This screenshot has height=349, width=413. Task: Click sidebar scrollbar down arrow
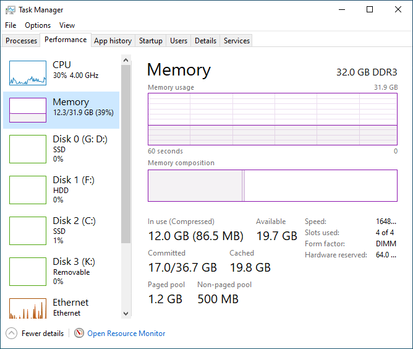click(x=126, y=314)
